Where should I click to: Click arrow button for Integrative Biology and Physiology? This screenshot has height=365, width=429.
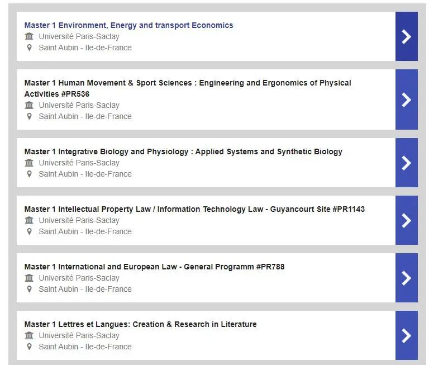point(406,163)
